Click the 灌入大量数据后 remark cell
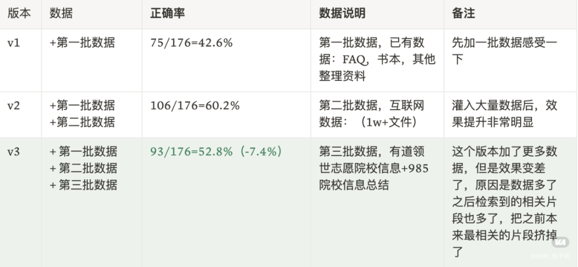Image resolution: width=578 pixels, height=267 pixels. [505, 114]
